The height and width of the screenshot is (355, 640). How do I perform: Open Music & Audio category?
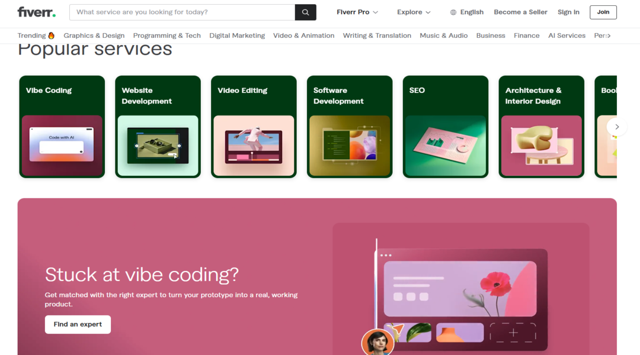point(444,35)
